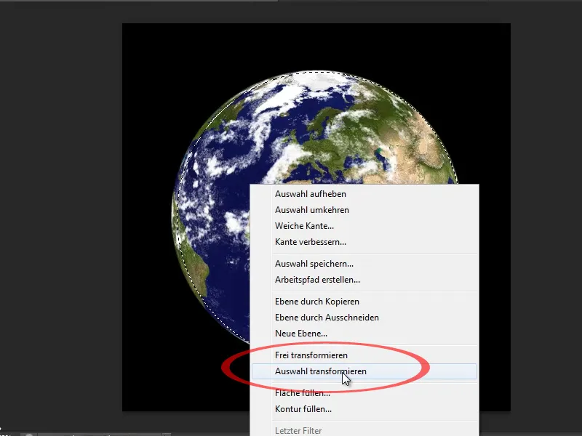Viewport: 582px width, 436px height.
Task: Click Kante verbessern... menu item
Action: point(364,242)
